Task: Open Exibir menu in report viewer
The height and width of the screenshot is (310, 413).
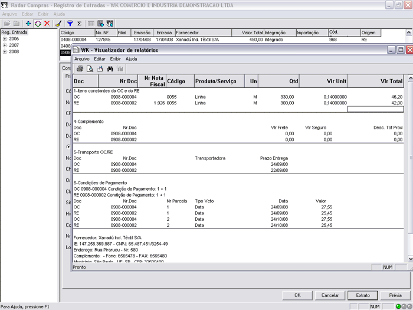Action: pyautogui.click(x=115, y=59)
